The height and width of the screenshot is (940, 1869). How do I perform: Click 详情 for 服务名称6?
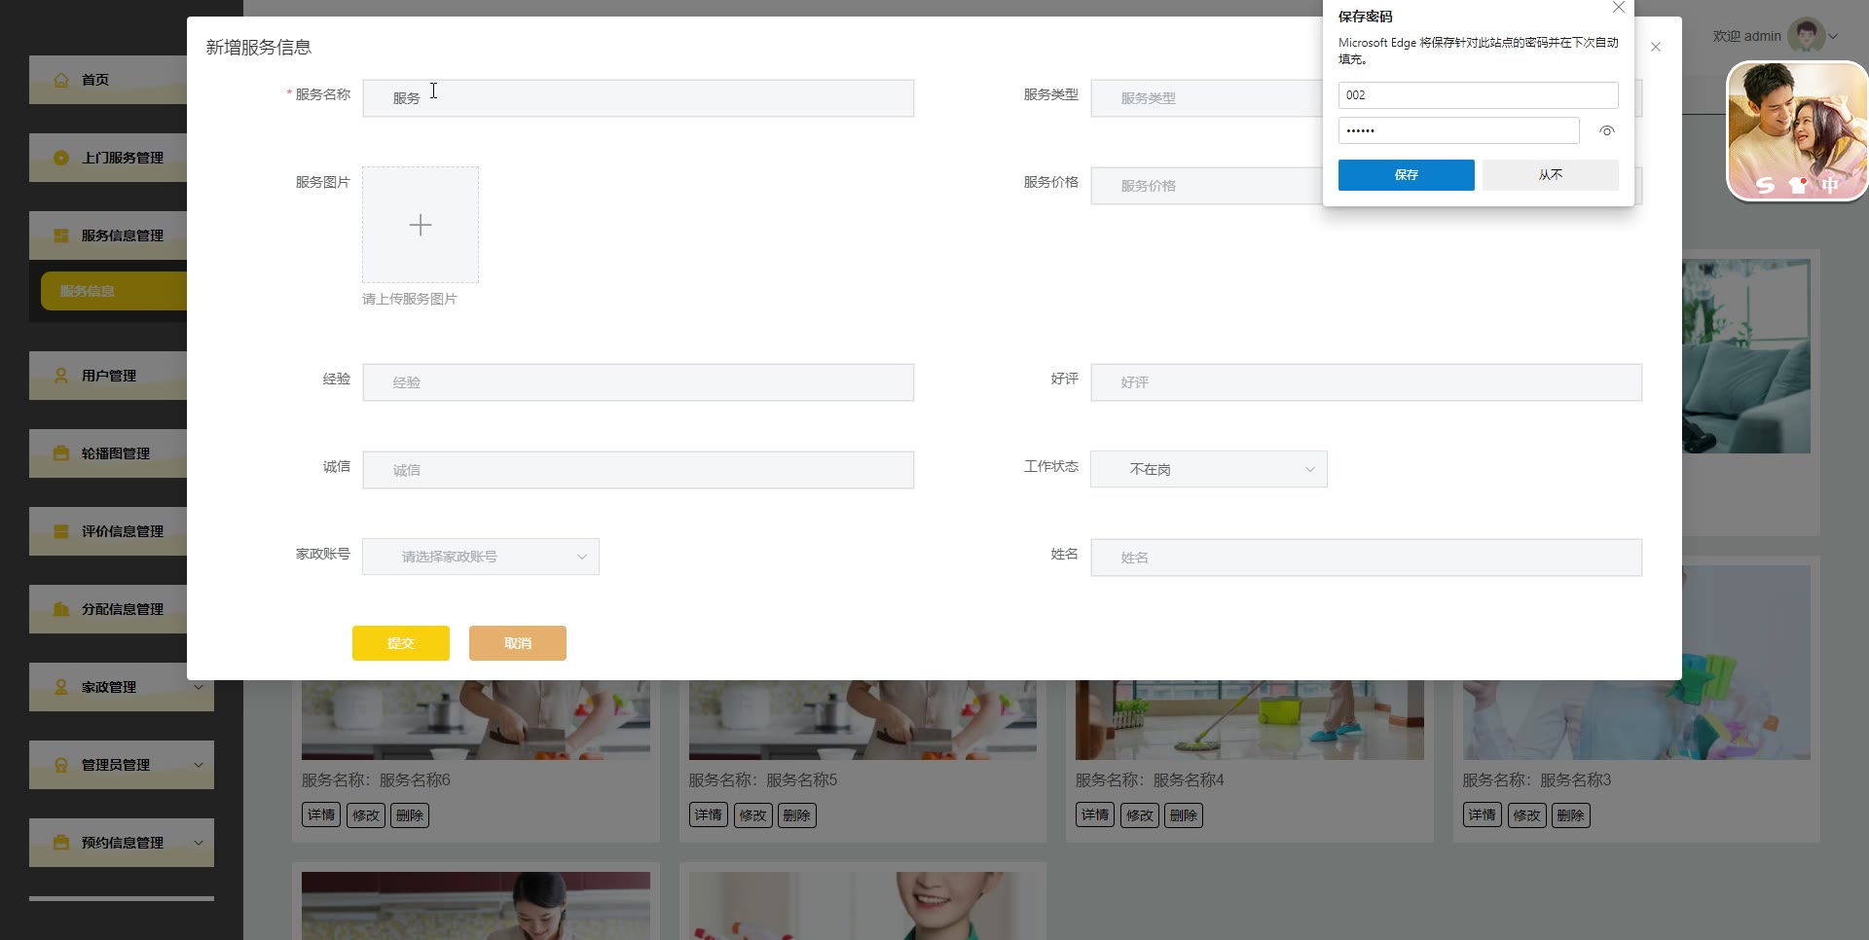click(x=321, y=815)
